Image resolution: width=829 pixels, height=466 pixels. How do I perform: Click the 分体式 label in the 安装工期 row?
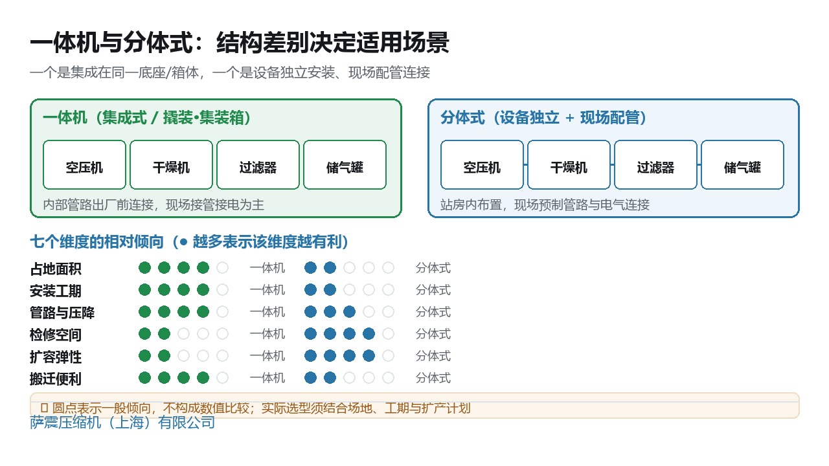point(433,290)
